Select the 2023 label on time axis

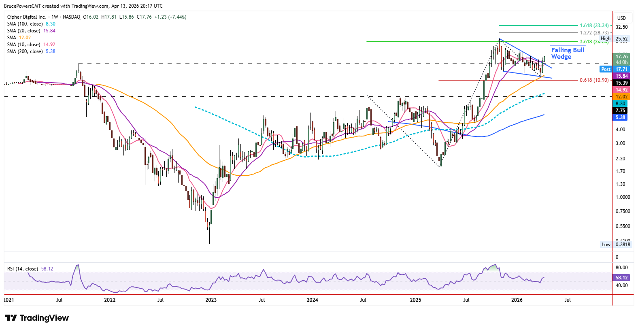pos(211,300)
